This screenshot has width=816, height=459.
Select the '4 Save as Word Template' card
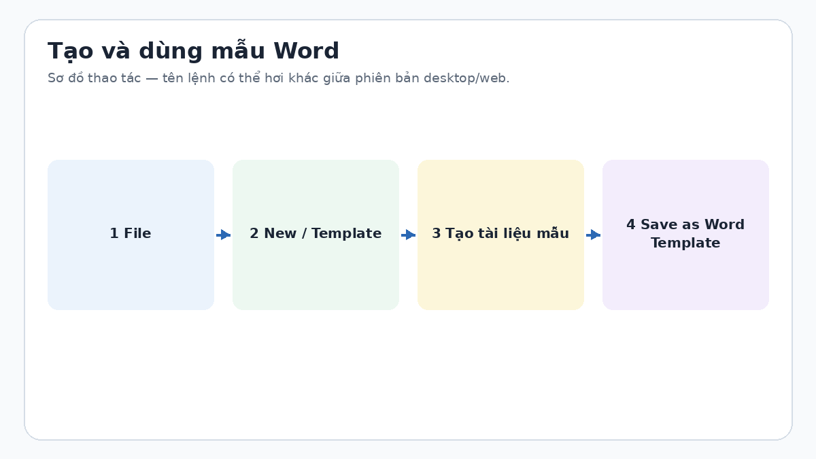point(685,235)
